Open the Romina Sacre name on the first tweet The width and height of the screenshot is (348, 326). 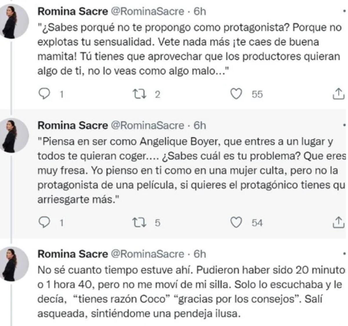(73, 11)
